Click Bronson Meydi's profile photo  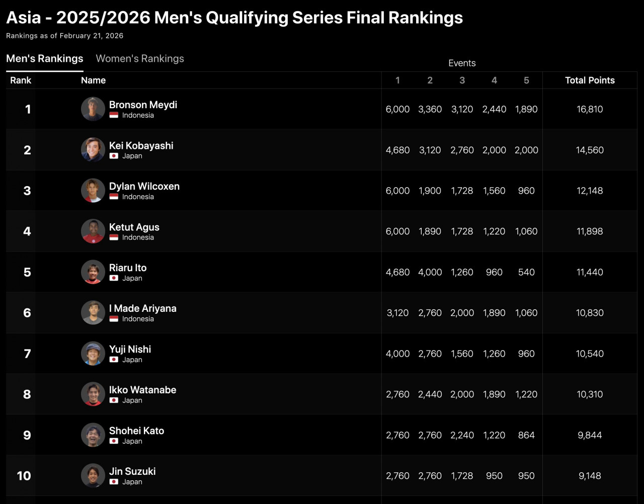(93, 109)
